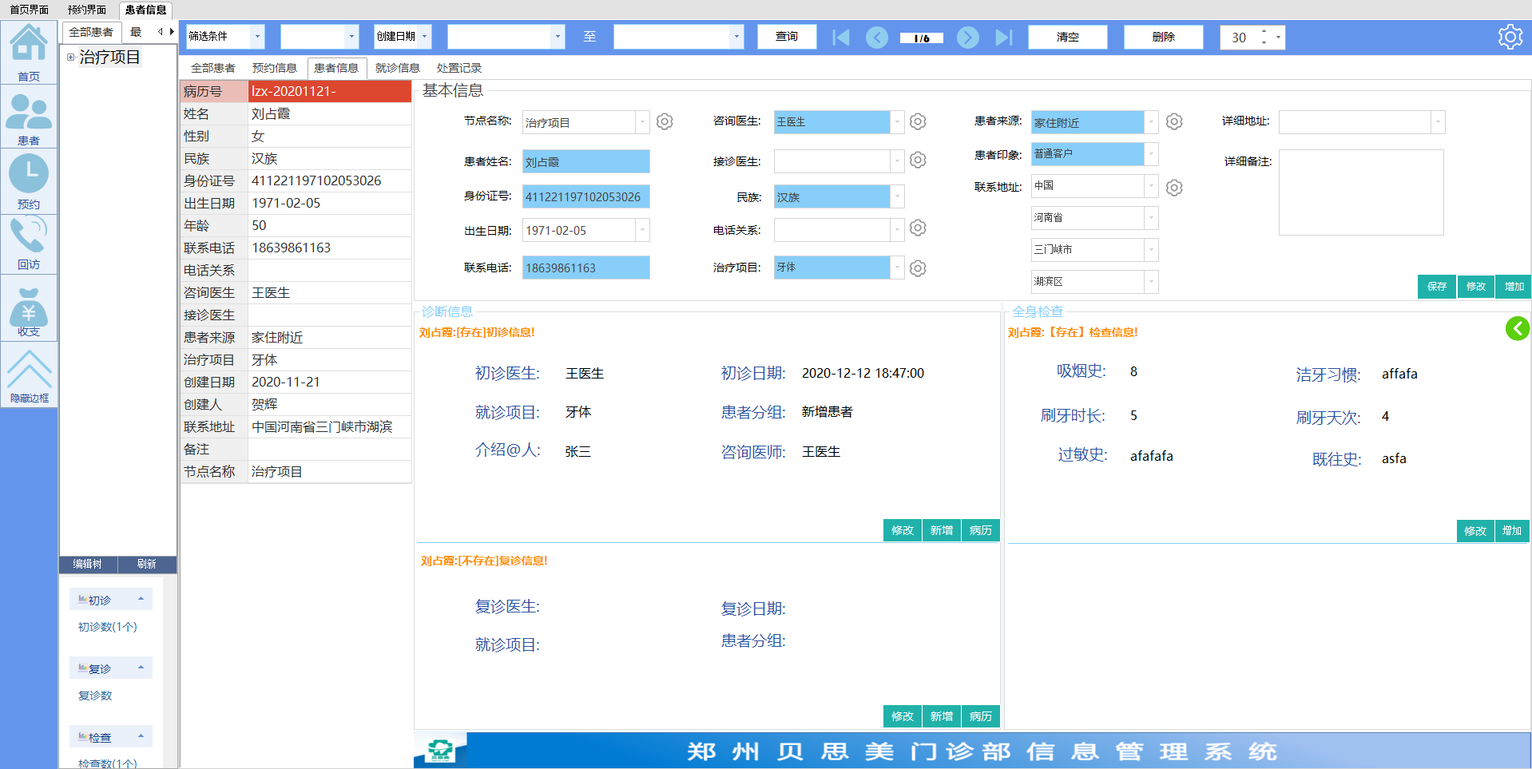Switch to the 就诊信息 tab
The height and width of the screenshot is (769, 1532).
tap(397, 68)
